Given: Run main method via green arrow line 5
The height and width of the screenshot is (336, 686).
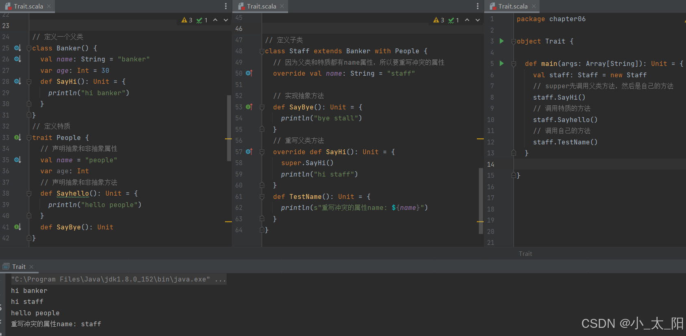Looking at the screenshot, I should (x=502, y=63).
